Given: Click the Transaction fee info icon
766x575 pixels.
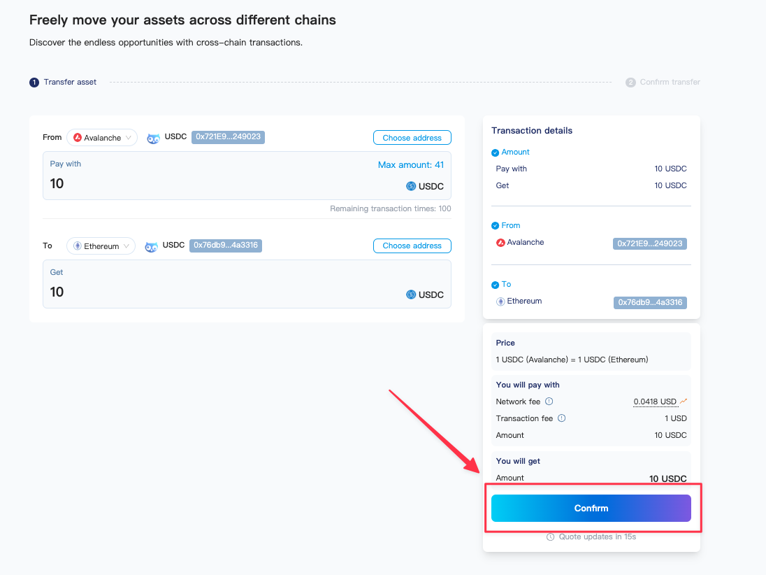Looking at the screenshot, I should [x=561, y=418].
